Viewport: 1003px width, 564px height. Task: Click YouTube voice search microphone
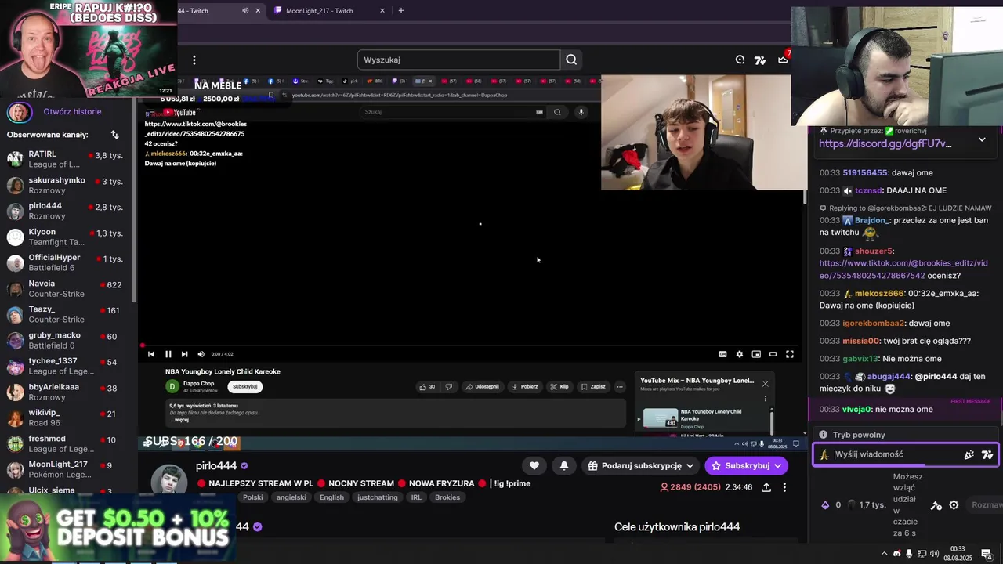pos(581,112)
